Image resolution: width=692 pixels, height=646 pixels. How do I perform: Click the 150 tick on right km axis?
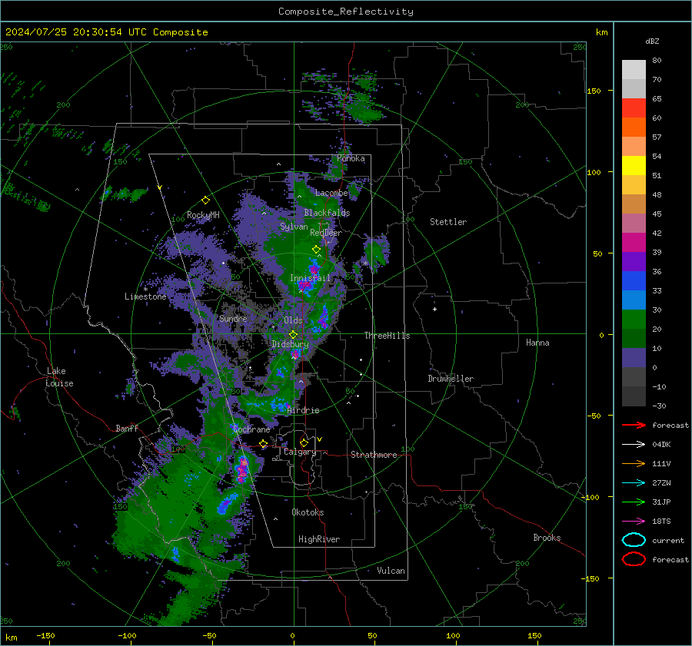coord(594,91)
